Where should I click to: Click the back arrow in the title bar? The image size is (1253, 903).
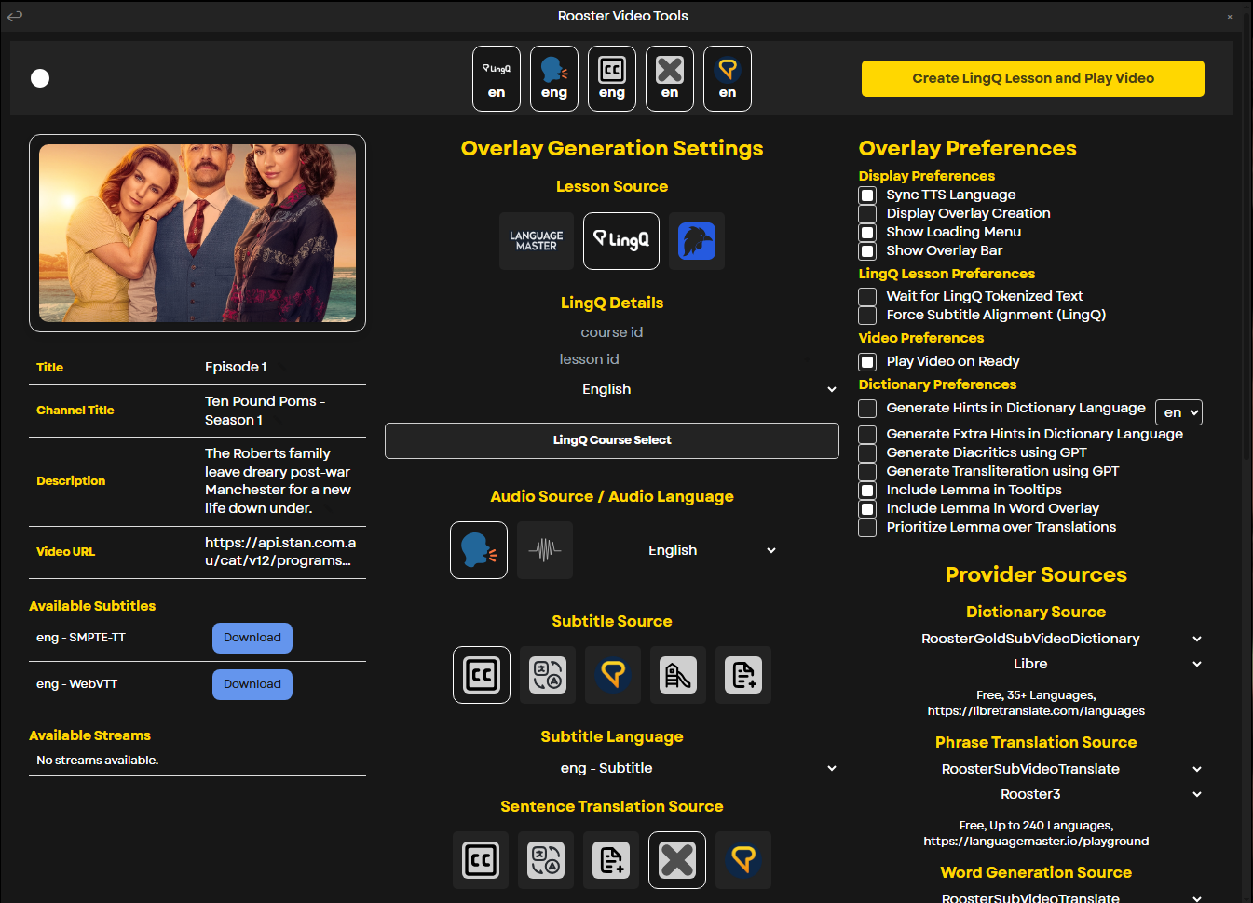[15, 15]
